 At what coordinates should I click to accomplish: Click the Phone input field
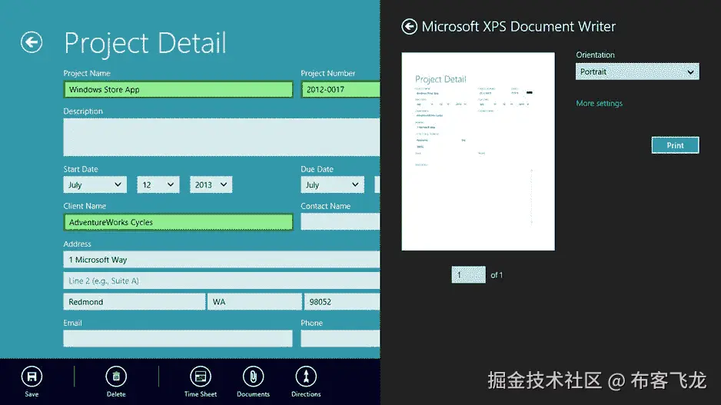pos(341,339)
